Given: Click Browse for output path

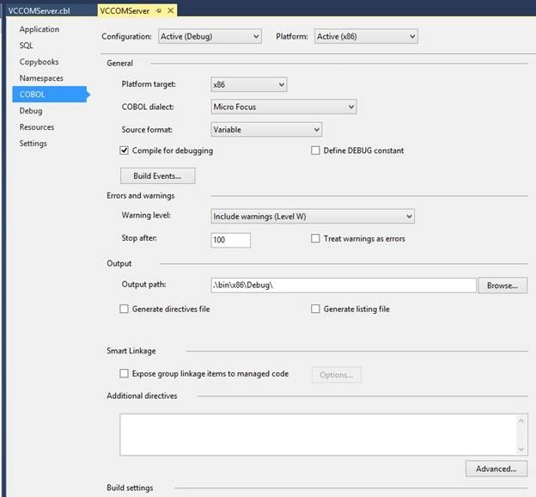Looking at the screenshot, I should [502, 285].
